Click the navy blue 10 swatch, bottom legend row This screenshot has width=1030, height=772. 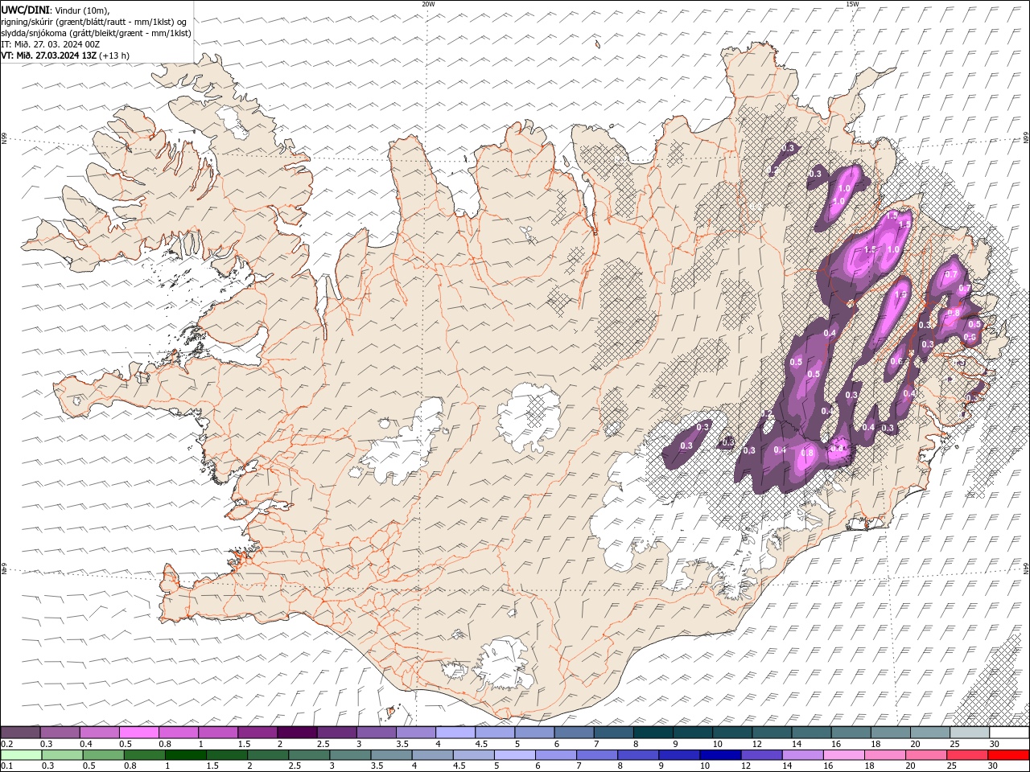pos(721,755)
